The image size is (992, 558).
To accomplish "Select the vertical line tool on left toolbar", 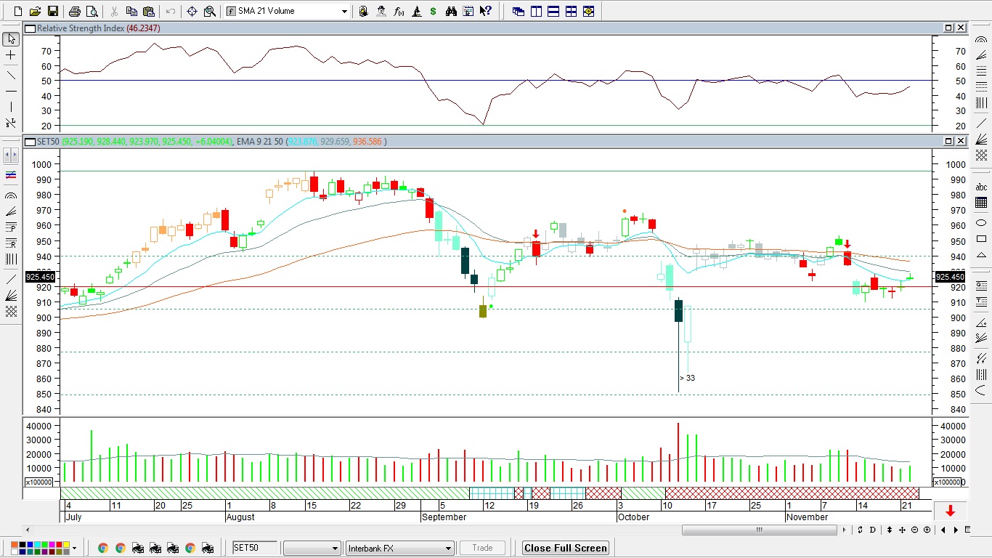I will (11, 107).
